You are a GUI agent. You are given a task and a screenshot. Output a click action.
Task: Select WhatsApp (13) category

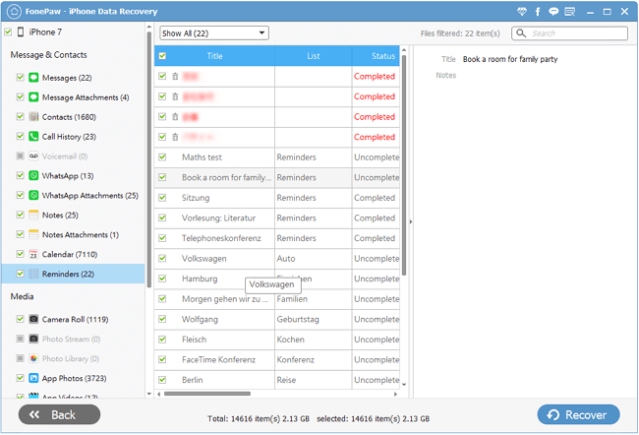[x=68, y=176]
